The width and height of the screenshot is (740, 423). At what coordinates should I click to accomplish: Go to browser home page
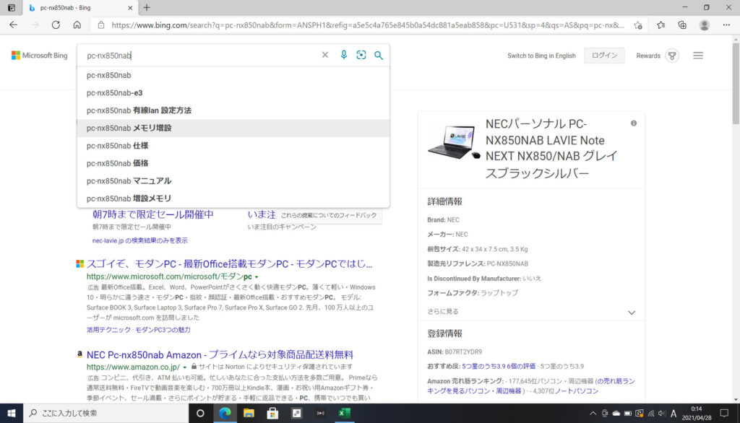click(77, 25)
